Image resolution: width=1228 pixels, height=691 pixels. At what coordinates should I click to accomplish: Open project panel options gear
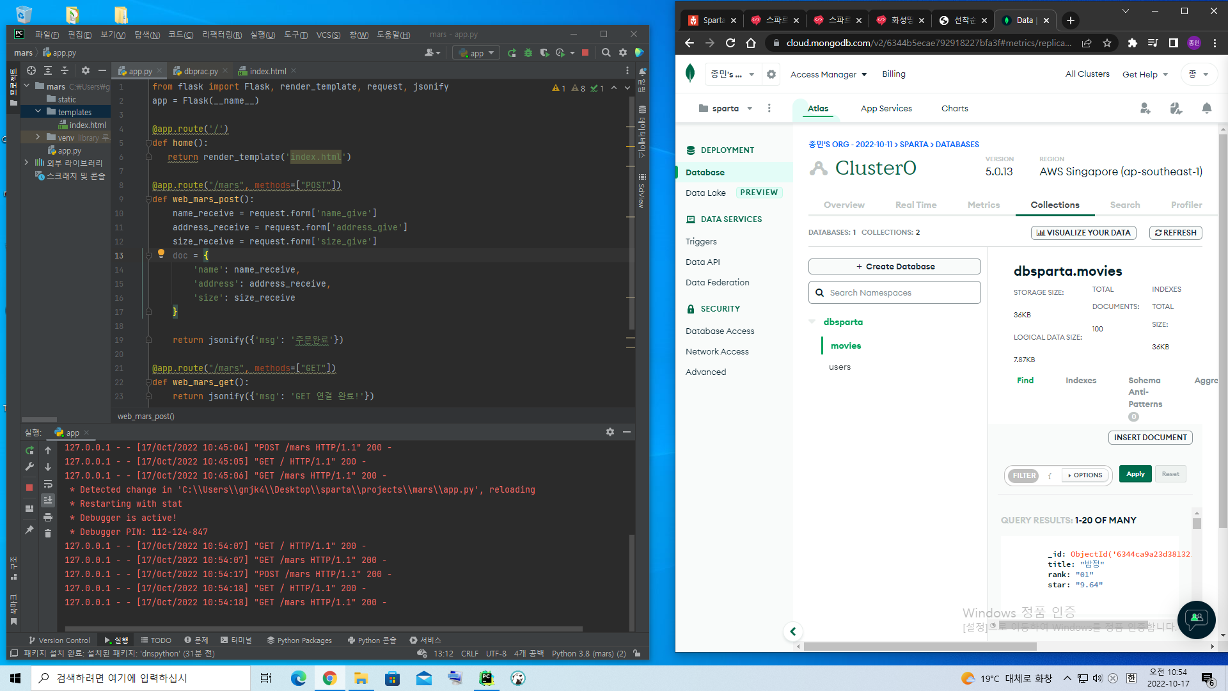point(86,70)
